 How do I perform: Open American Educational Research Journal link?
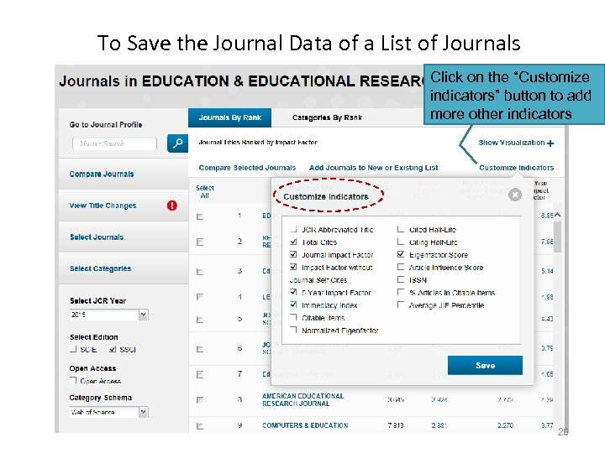pyautogui.click(x=302, y=400)
